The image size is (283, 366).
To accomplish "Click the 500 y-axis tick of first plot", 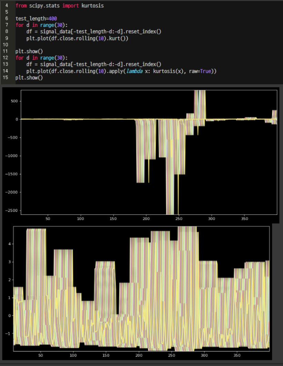I will coord(14,101).
